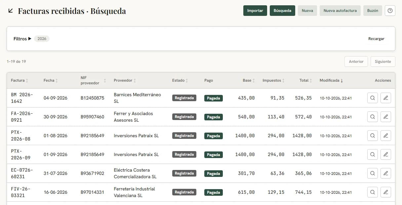Click the Nueva autofactura button
The width and height of the screenshot is (402, 205).
pos(340,11)
